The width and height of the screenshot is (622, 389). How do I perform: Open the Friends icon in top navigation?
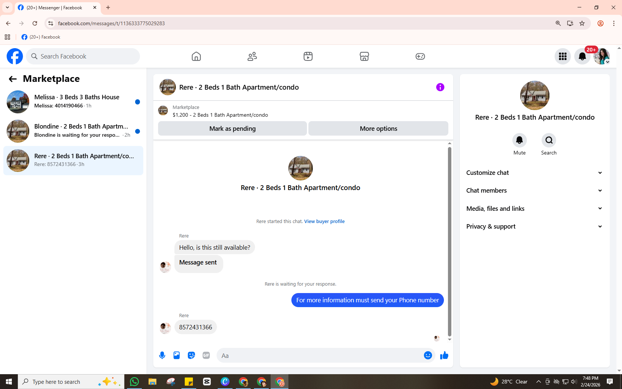pos(252,56)
